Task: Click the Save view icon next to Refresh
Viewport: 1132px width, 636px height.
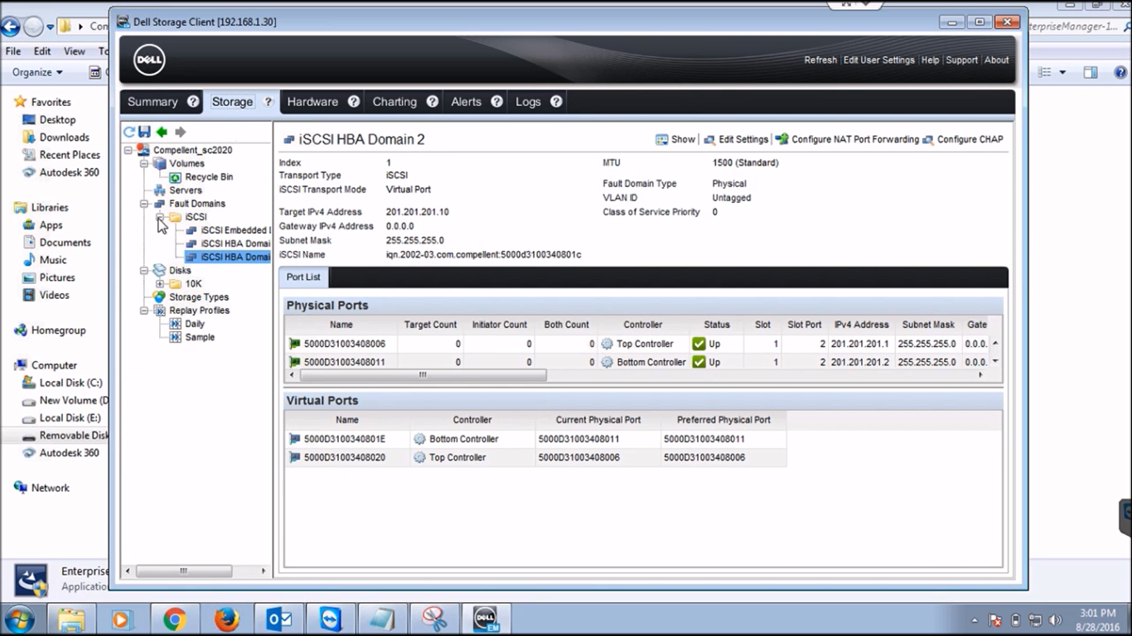Action: tap(143, 132)
